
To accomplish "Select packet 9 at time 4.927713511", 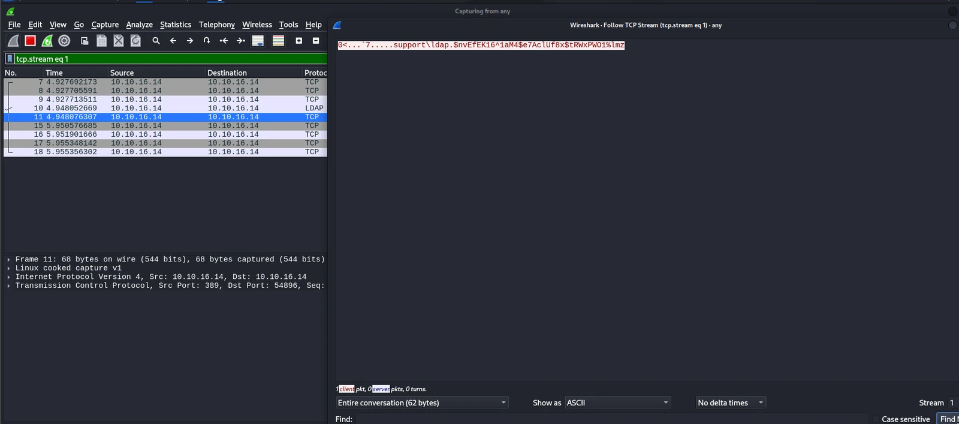I will (165, 100).
